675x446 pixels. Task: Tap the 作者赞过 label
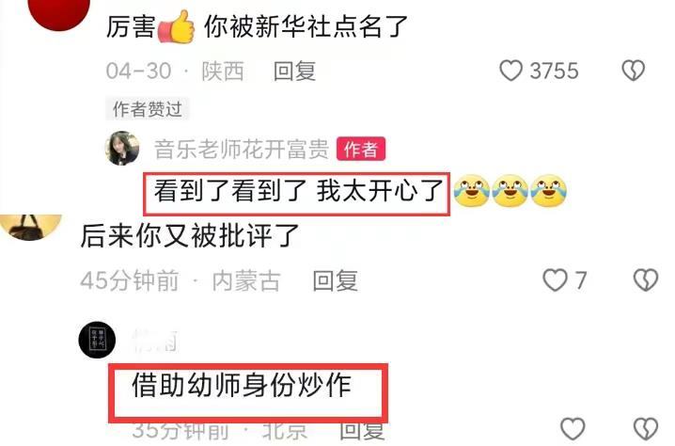point(148,109)
